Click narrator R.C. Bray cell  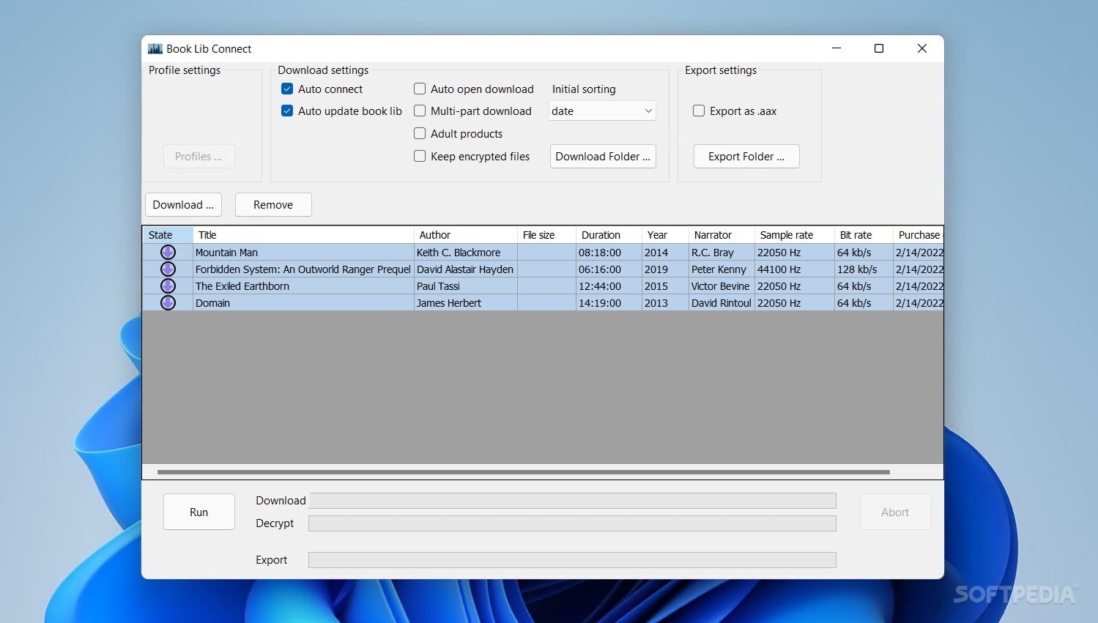(x=722, y=253)
